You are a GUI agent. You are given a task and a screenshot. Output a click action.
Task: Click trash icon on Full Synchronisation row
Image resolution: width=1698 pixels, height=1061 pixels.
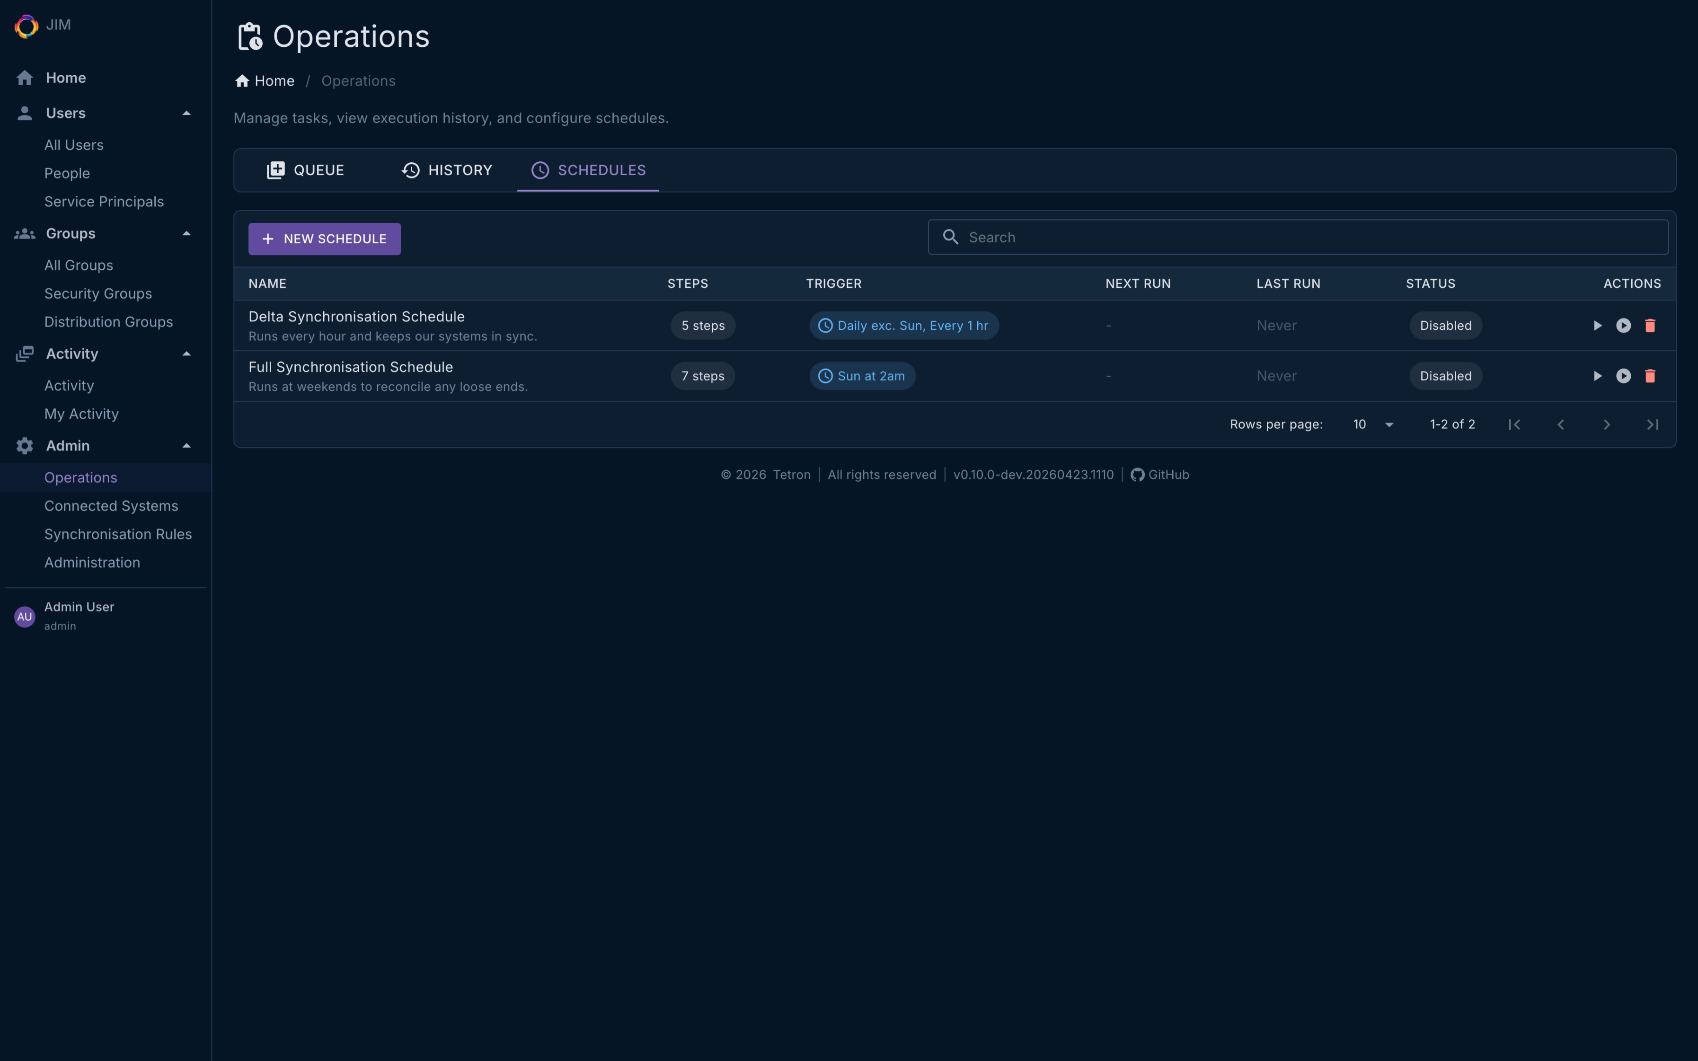click(1650, 376)
